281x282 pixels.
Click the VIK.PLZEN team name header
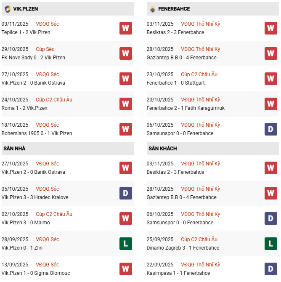point(25,9)
